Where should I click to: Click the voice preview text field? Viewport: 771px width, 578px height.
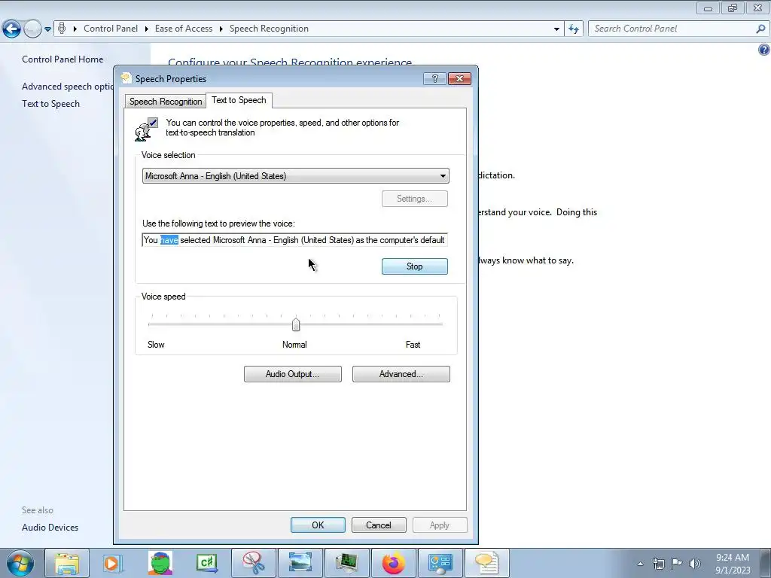[x=294, y=240]
